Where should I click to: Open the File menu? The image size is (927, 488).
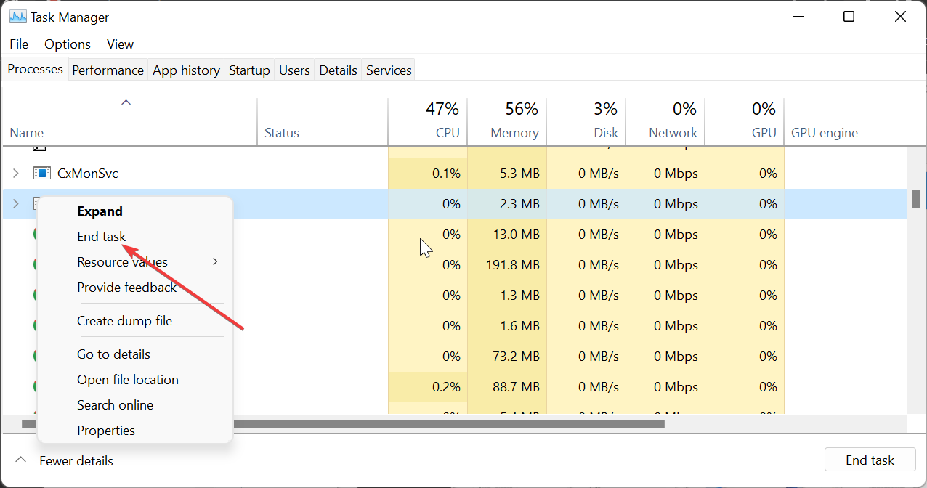click(19, 44)
